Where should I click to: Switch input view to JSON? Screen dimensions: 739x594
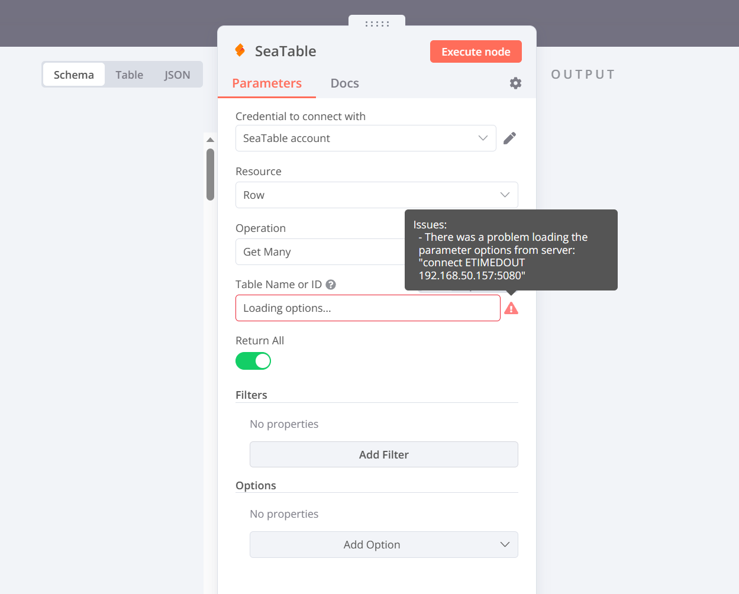click(178, 75)
